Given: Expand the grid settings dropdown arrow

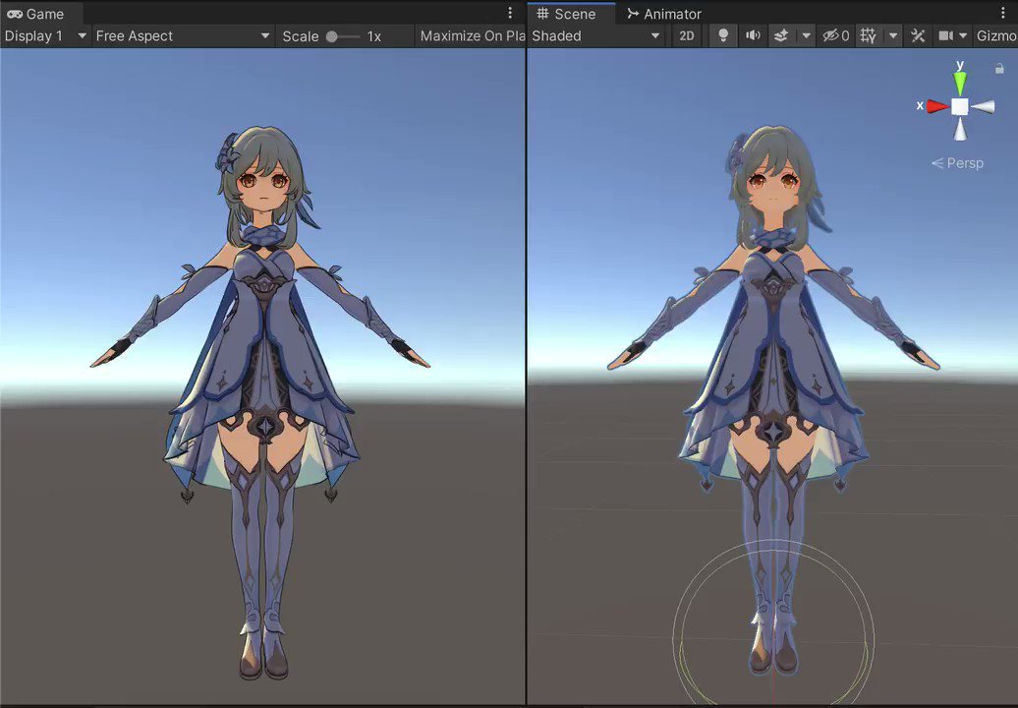Looking at the screenshot, I should pyautogui.click(x=893, y=36).
